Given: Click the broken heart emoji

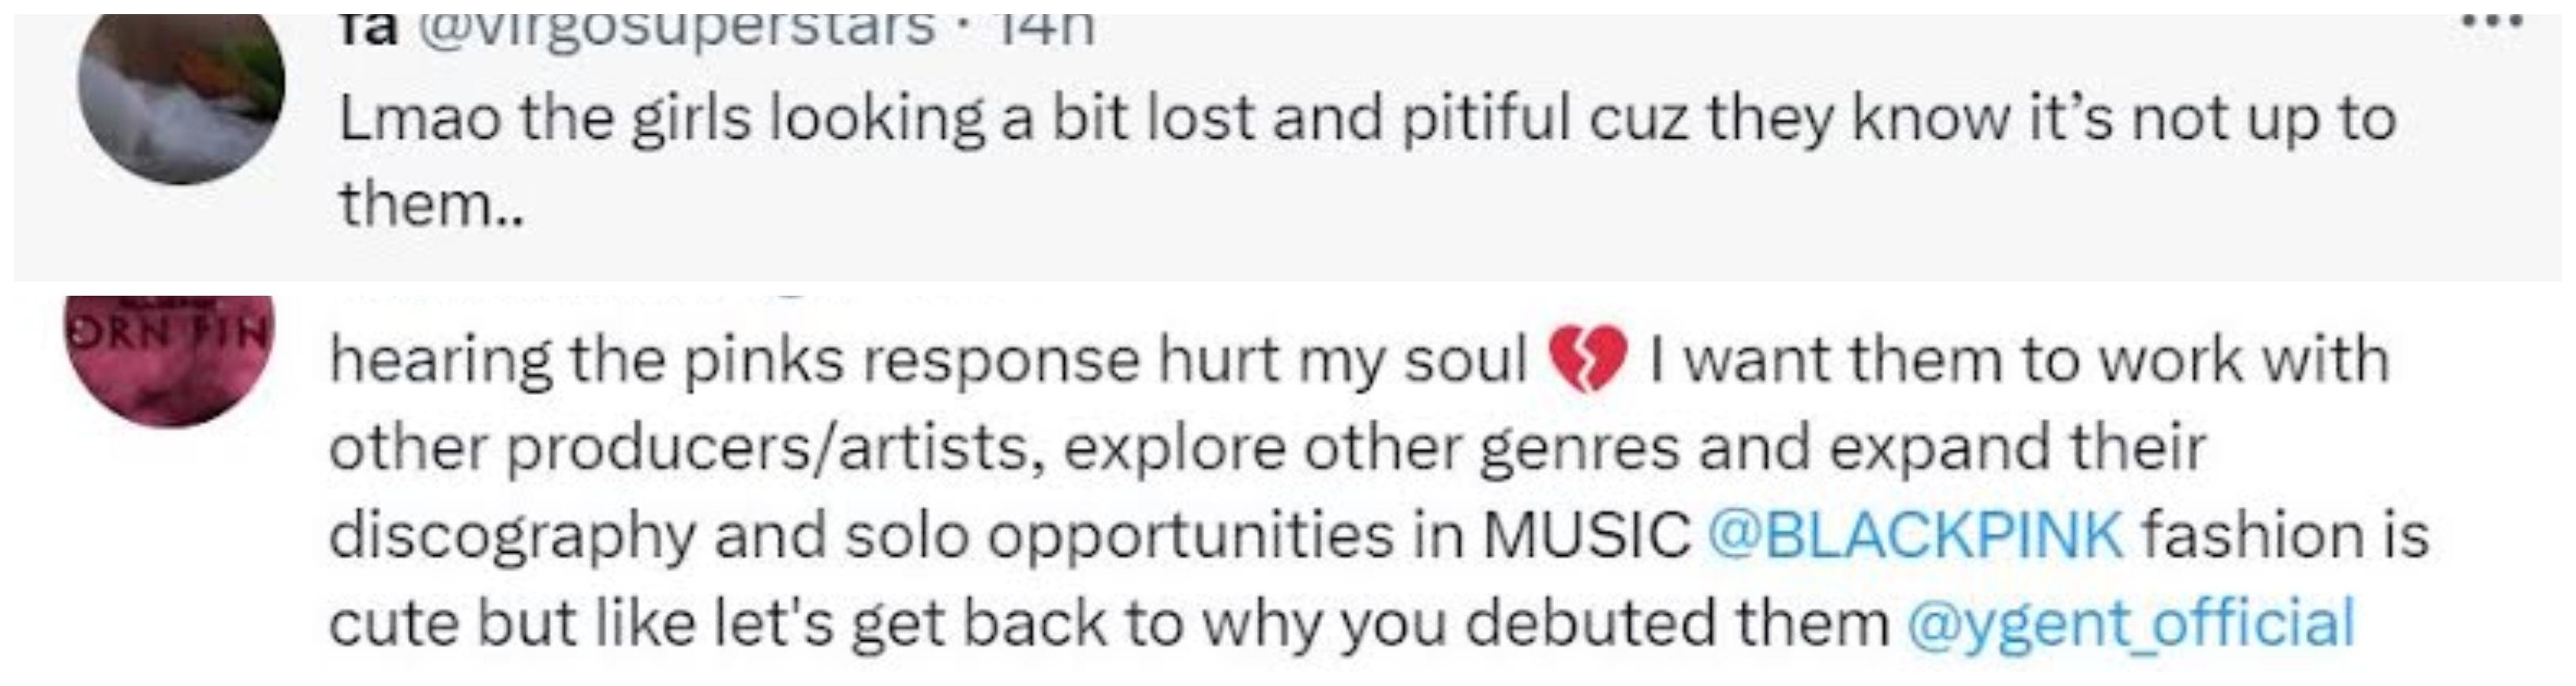Looking at the screenshot, I should 1587,360.
